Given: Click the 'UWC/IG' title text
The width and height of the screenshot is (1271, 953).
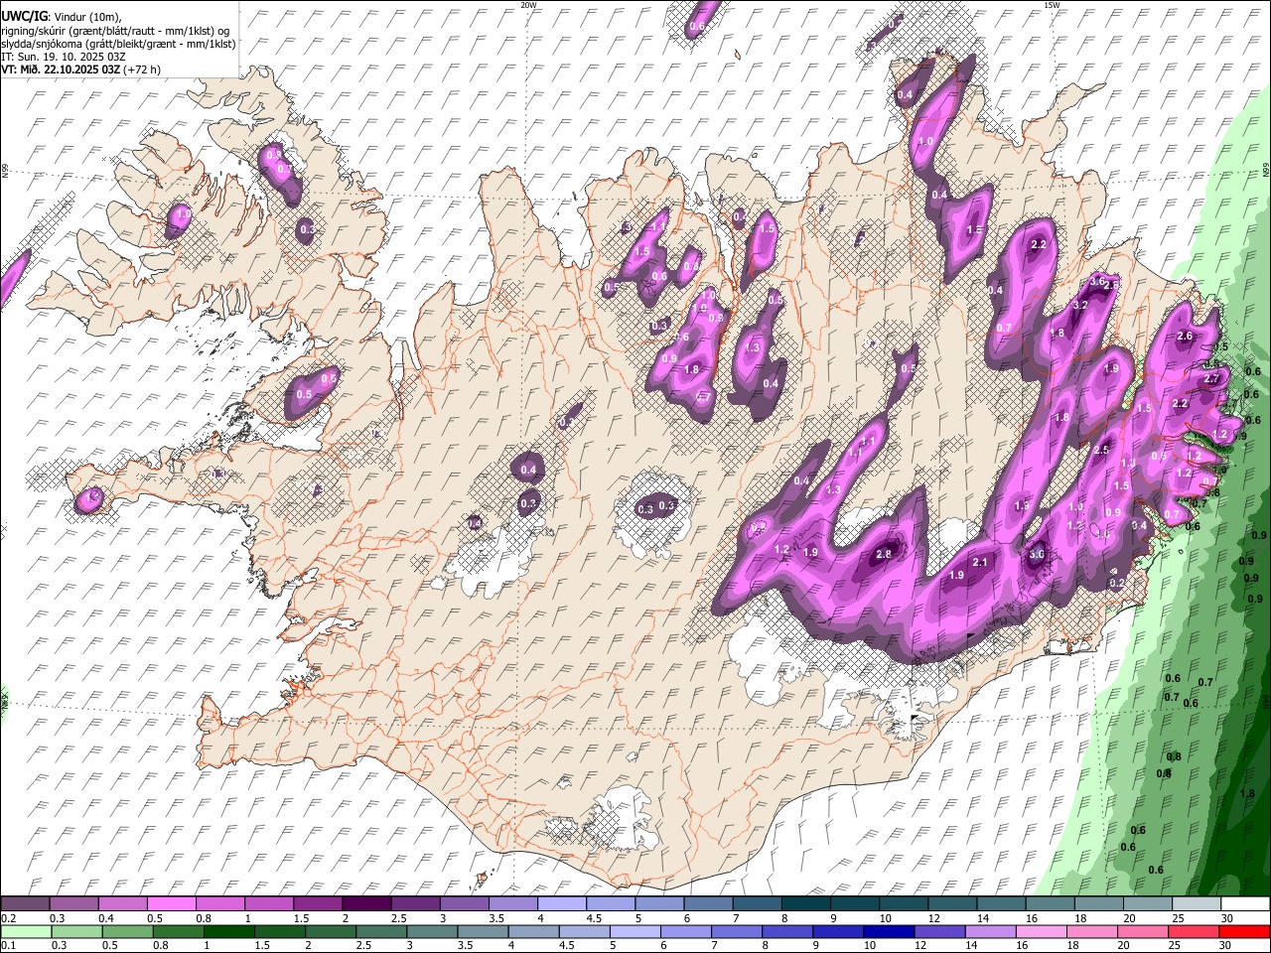Looking at the screenshot, I should click(25, 17).
